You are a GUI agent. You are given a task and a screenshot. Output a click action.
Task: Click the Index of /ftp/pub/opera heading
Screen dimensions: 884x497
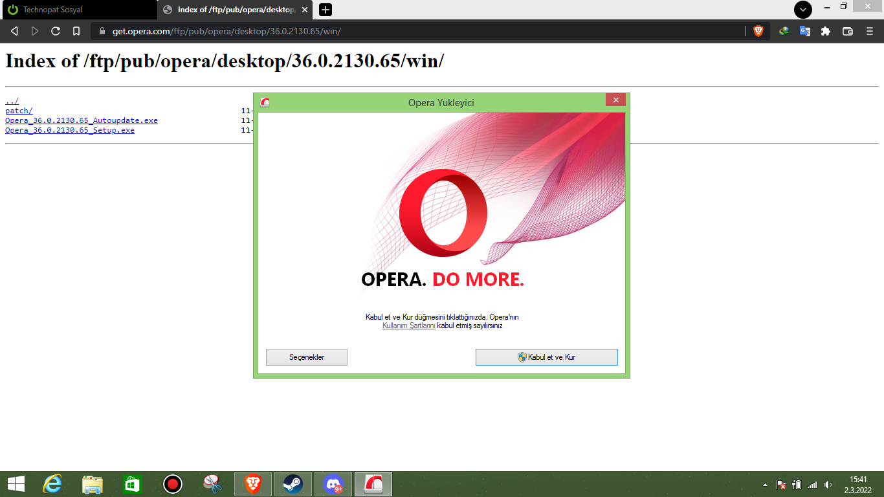pyautogui.click(x=225, y=61)
